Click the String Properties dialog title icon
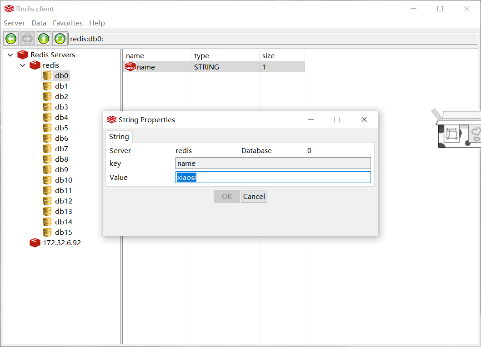The image size is (481, 347). [x=112, y=119]
